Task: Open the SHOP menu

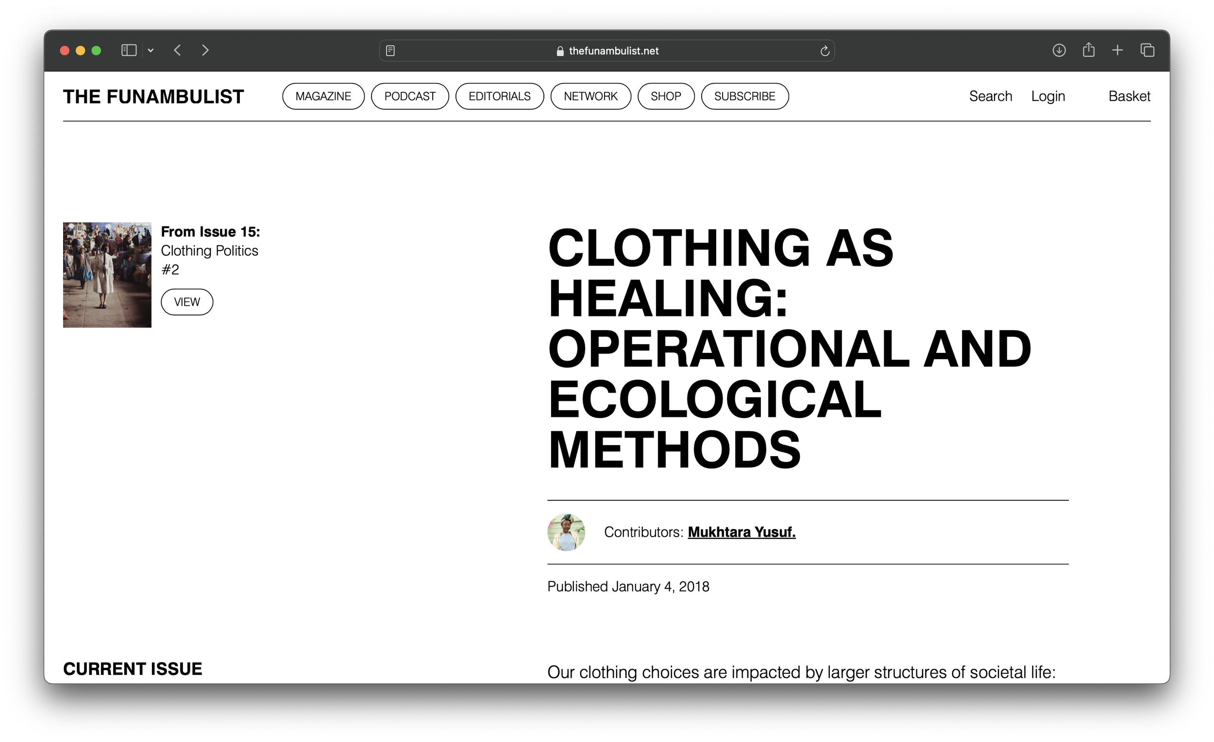Action: [x=666, y=96]
